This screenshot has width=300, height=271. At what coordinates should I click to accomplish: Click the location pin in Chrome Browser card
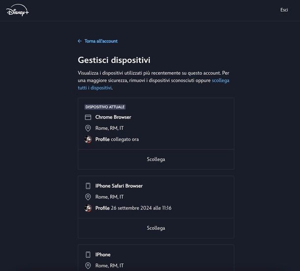click(x=88, y=128)
